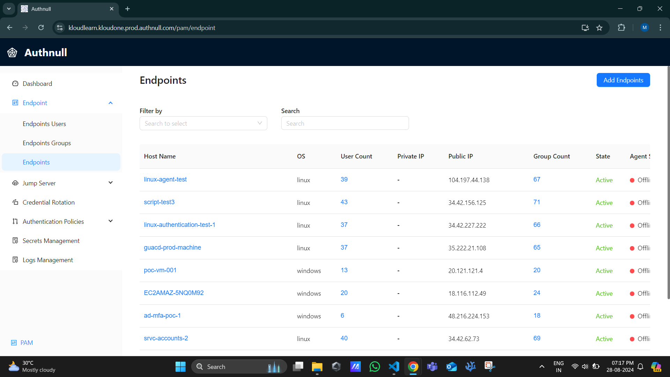Select PAM module icon

pyautogui.click(x=14, y=342)
